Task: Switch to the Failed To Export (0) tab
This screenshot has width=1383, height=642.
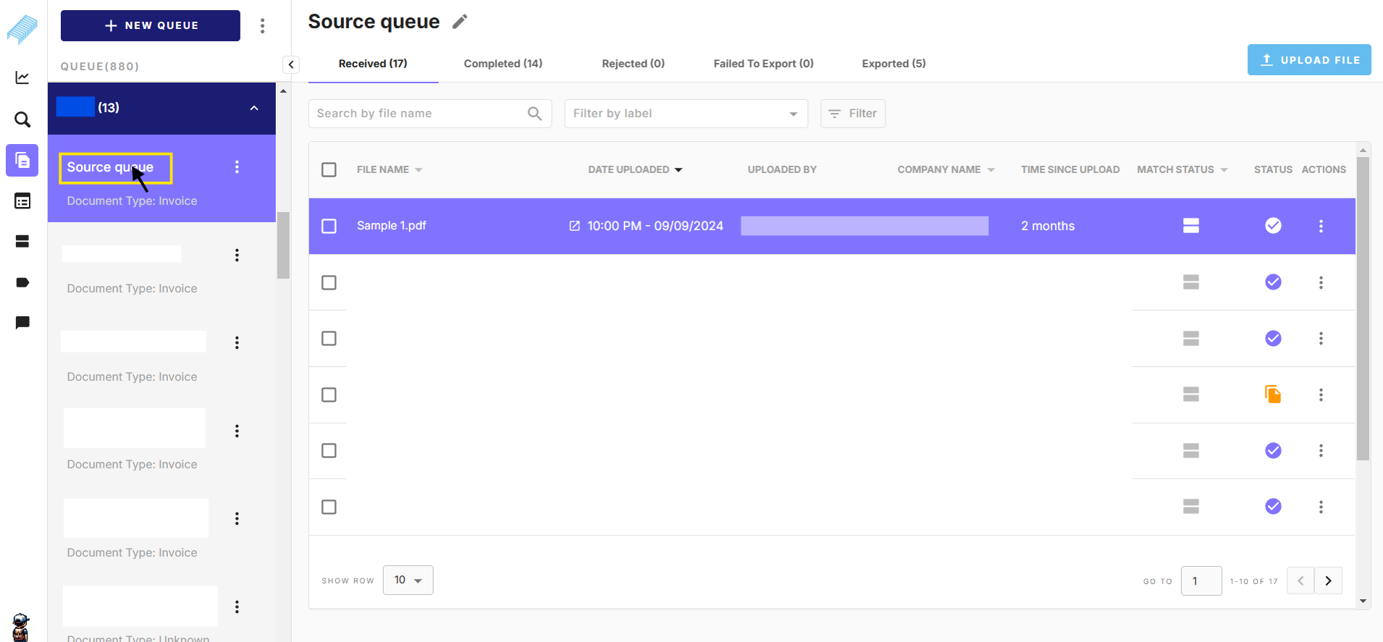Action: [763, 64]
